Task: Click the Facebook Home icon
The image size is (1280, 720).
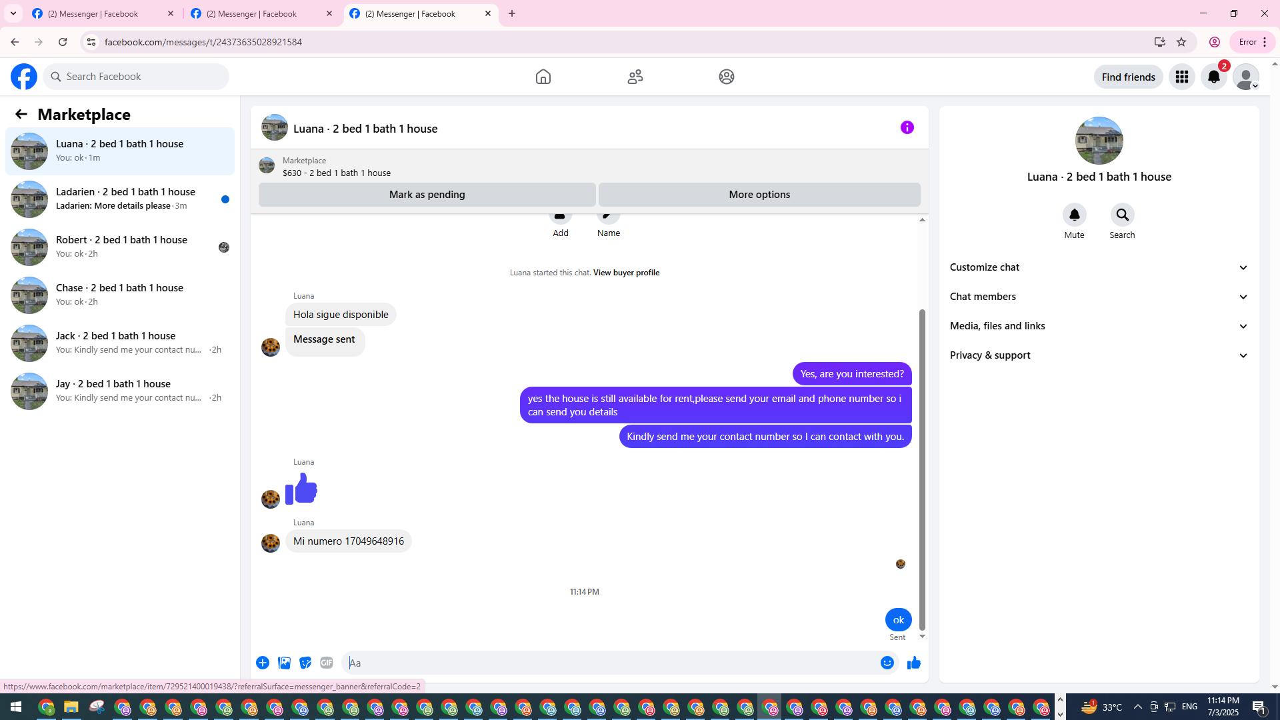Action: [543, 77]
